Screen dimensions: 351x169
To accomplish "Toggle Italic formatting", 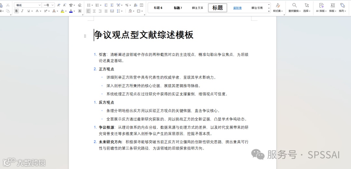I will pyautogui.click(x=22, y=11).
